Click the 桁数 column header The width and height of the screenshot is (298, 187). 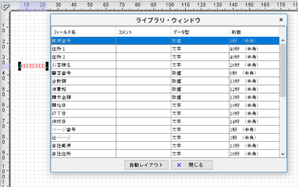[254, 32]
